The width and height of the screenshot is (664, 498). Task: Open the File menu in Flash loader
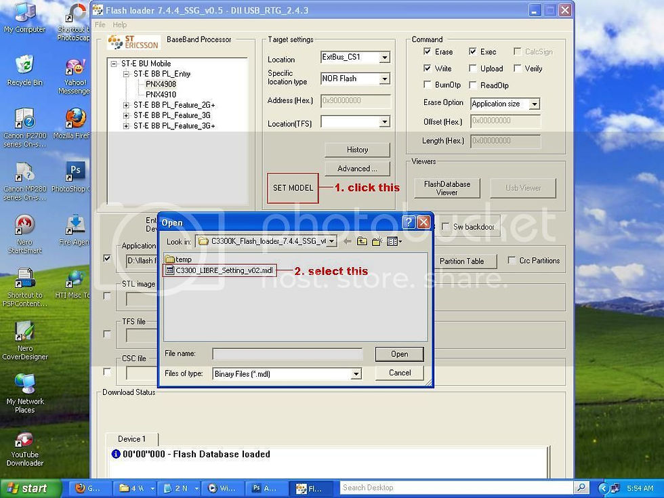point(100,24)
